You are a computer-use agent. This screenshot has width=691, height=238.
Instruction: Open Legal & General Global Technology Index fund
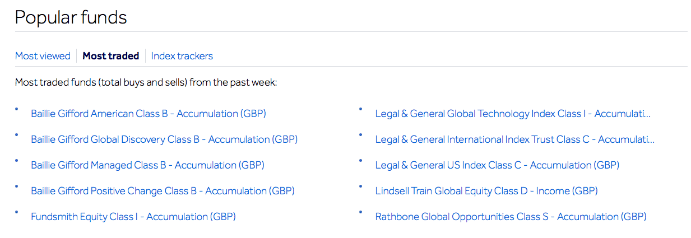tap(512, 114)
